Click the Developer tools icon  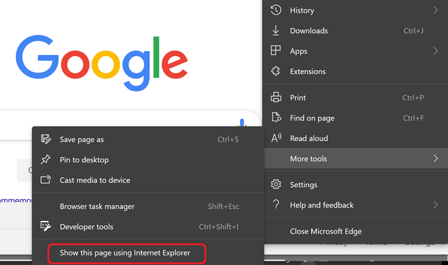click(x=45, y=226)
